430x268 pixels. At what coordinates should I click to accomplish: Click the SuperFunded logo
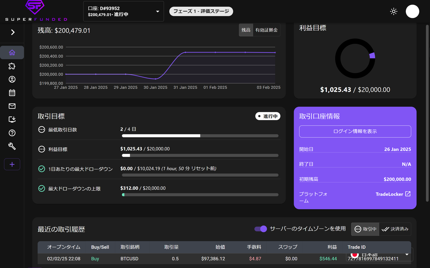click(36, 11)
